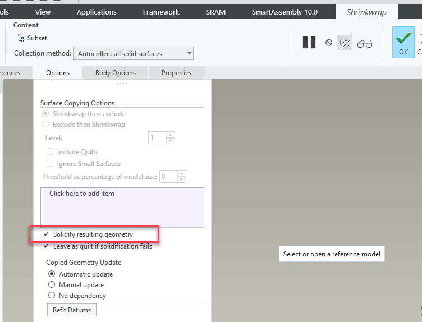Select Automatic update radio button

pyautogui.click(x=52, y=274)
